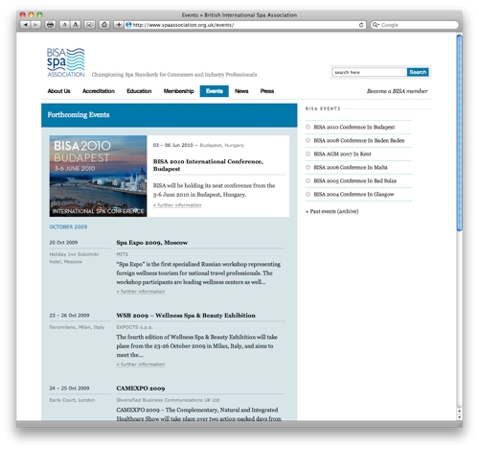Image resolution: width=479 pixels, height=450 pixels.
Task: Open the News menu item
Action: click(x=241, y=91)
